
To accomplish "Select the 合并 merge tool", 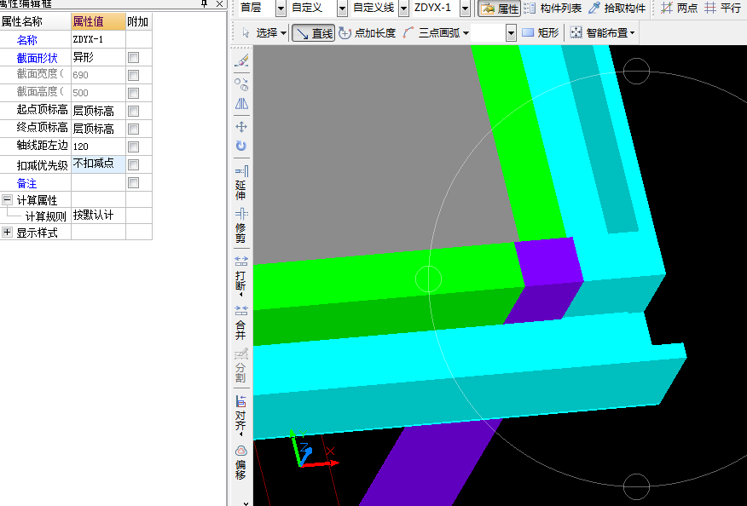I will point(241,323).
